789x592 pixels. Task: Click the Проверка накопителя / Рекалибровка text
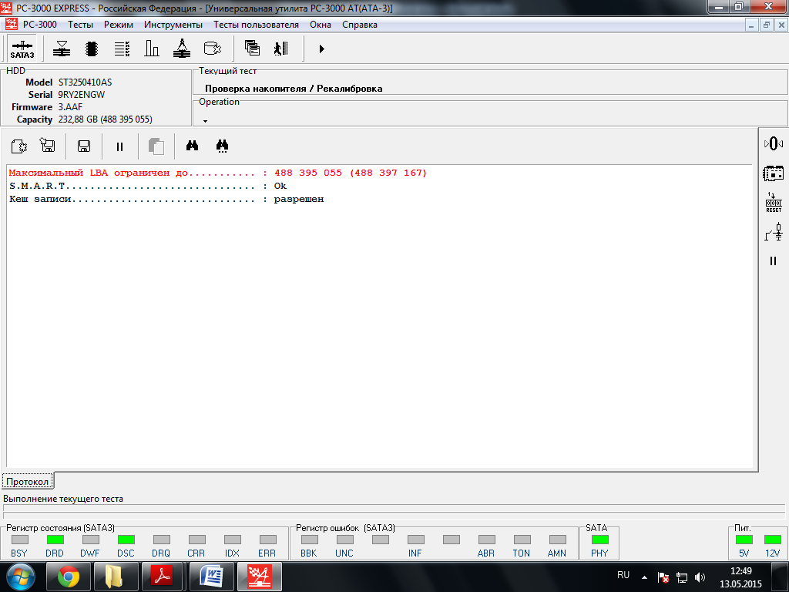tap(294, 89)
